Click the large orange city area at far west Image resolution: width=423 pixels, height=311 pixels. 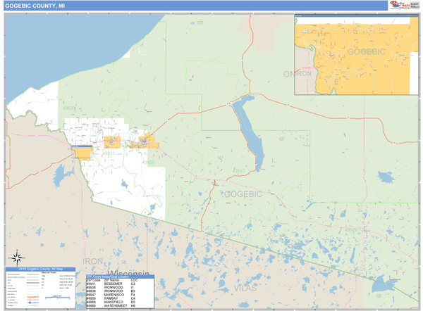click(x=82, y=153)
